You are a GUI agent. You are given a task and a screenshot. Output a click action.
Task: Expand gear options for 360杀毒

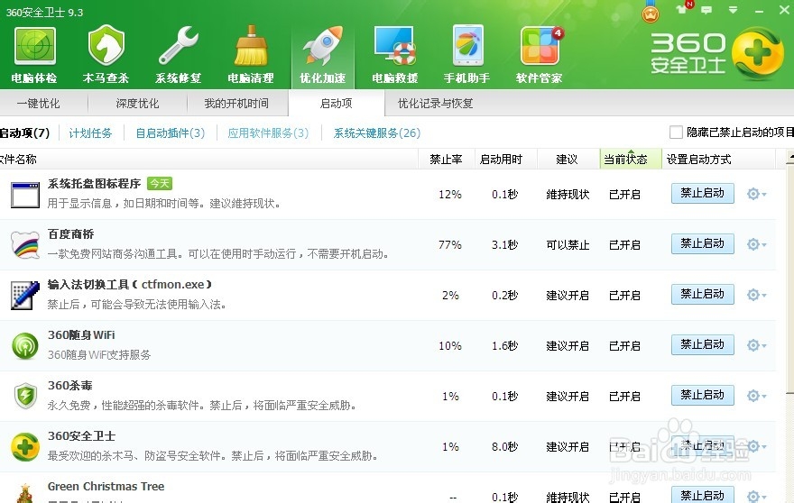tap(756, 395)
